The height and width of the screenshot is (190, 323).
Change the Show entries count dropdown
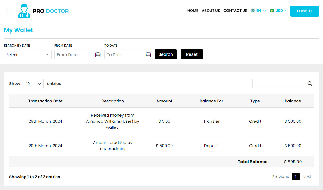pos(33,84)
